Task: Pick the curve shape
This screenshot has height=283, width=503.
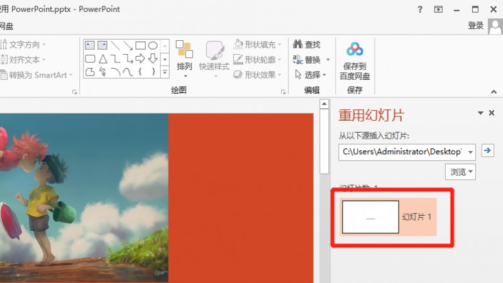Action: (128, 72)
